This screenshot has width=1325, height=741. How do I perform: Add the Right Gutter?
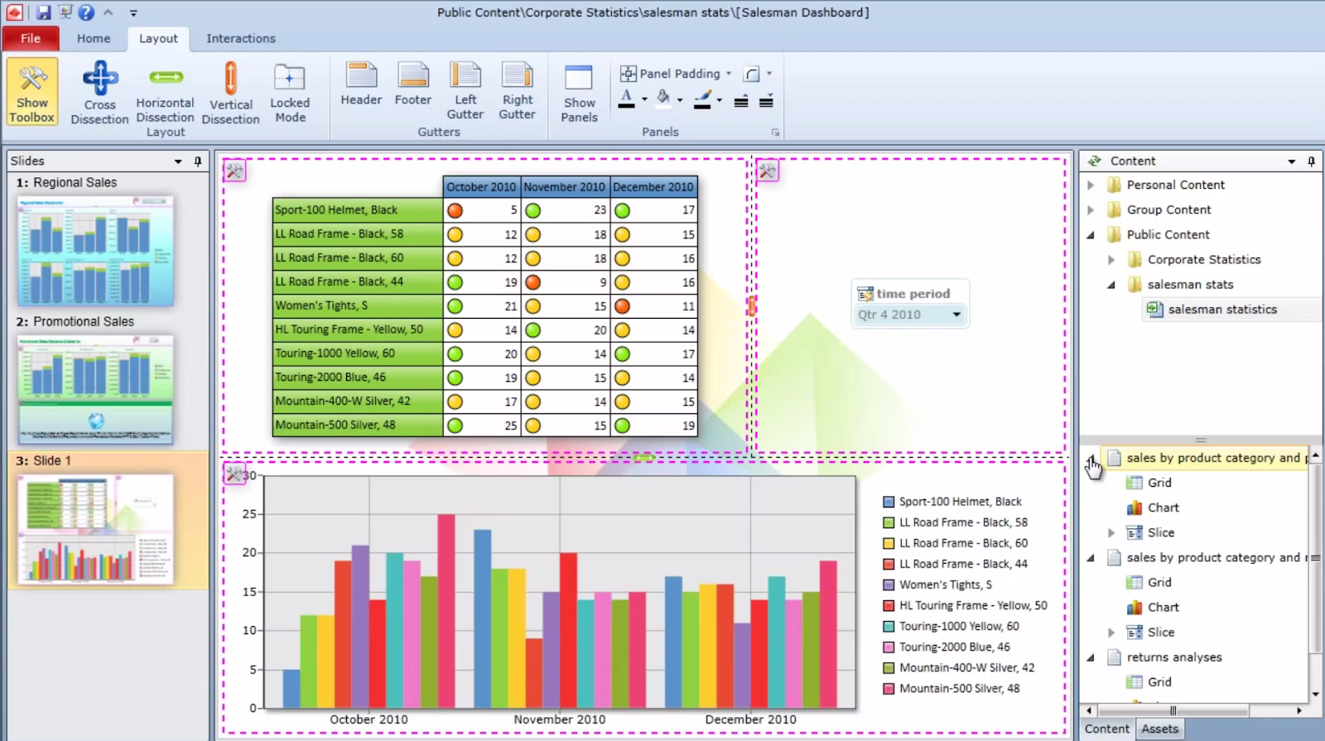click(518, 91)
